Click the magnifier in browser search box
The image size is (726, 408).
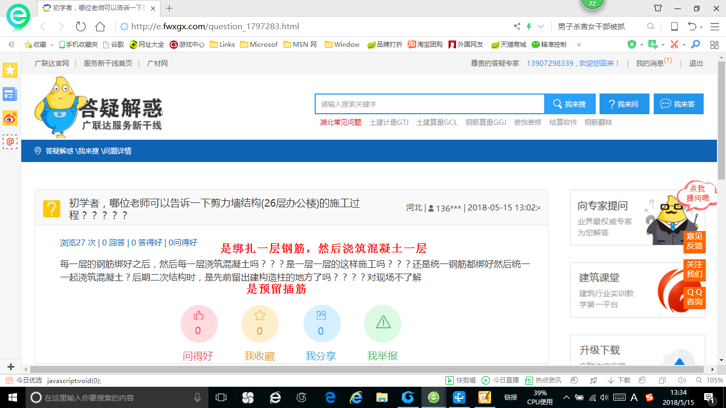click(651, 27)
